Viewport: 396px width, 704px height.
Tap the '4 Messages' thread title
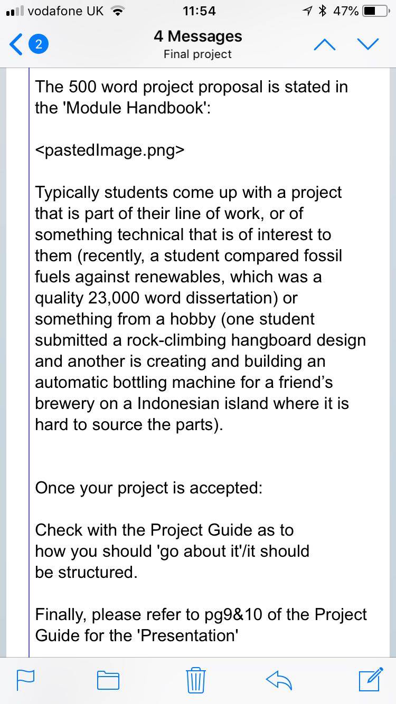coord(198,36)
